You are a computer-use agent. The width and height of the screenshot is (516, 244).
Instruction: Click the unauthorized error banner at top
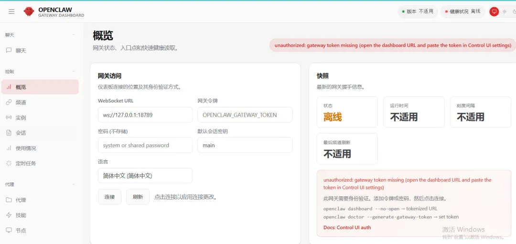point(393,45)
